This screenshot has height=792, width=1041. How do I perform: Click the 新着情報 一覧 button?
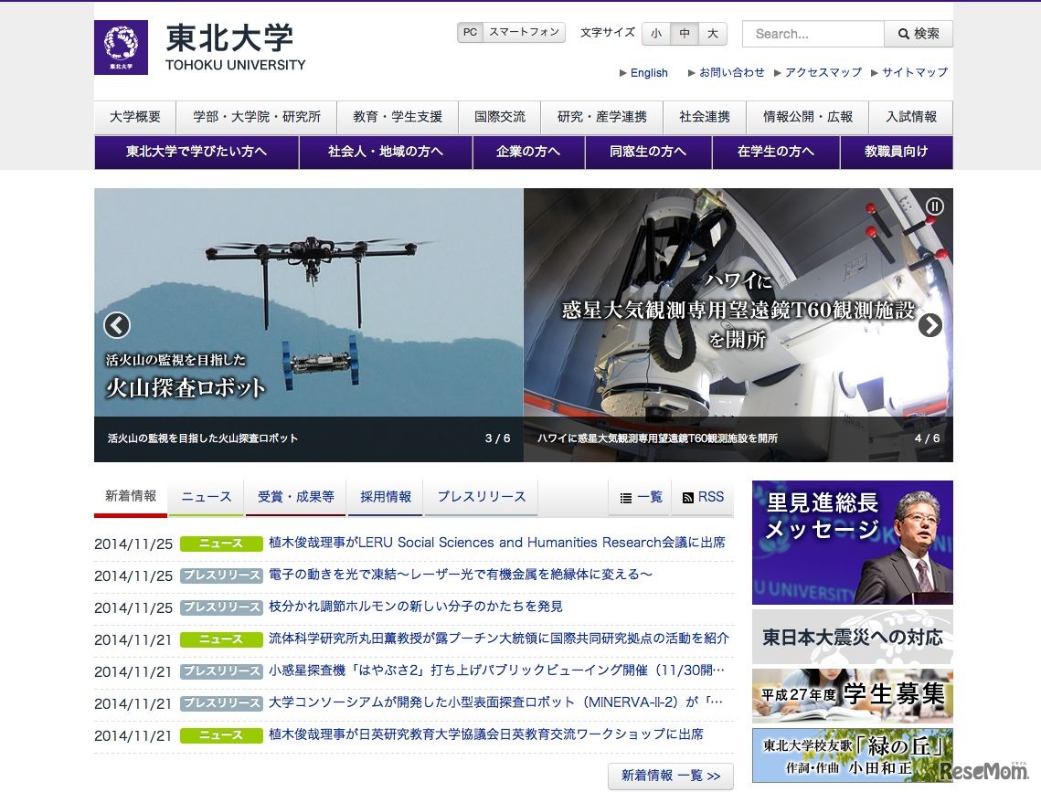[670, 776]
